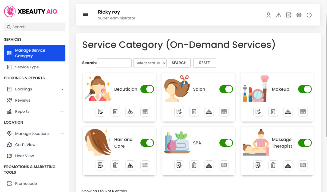Click the SEARCH button

point(179,63)
